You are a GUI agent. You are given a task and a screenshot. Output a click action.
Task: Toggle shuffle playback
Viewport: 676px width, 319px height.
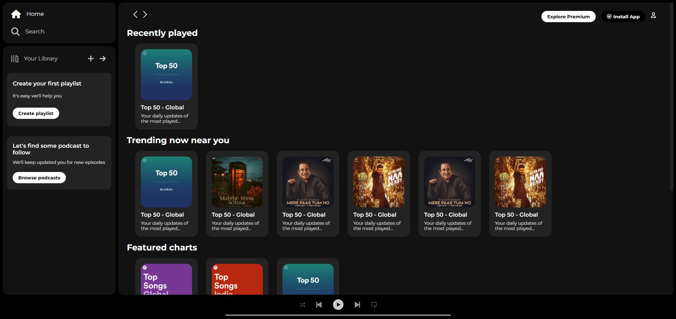coord(302,305)
